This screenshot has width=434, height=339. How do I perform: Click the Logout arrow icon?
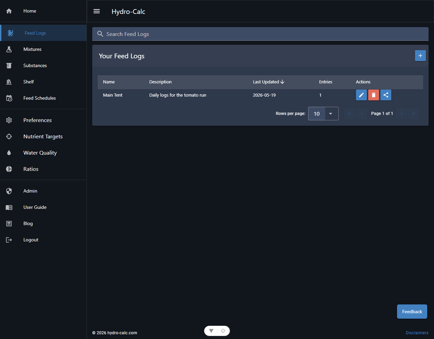point(9,240)
